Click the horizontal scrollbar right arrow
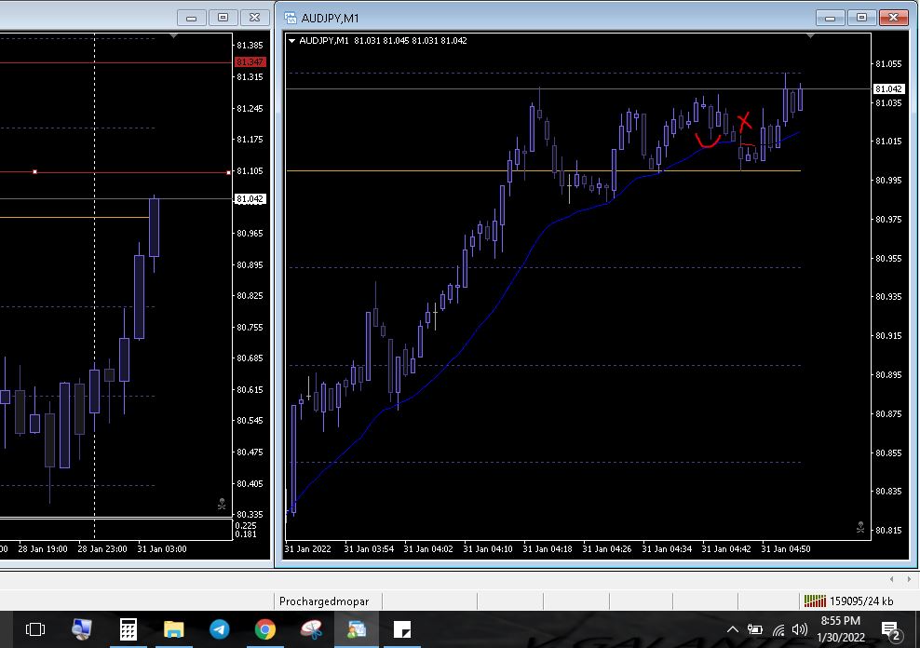This screenshot has height=648, width=920. tap(910, 579)
